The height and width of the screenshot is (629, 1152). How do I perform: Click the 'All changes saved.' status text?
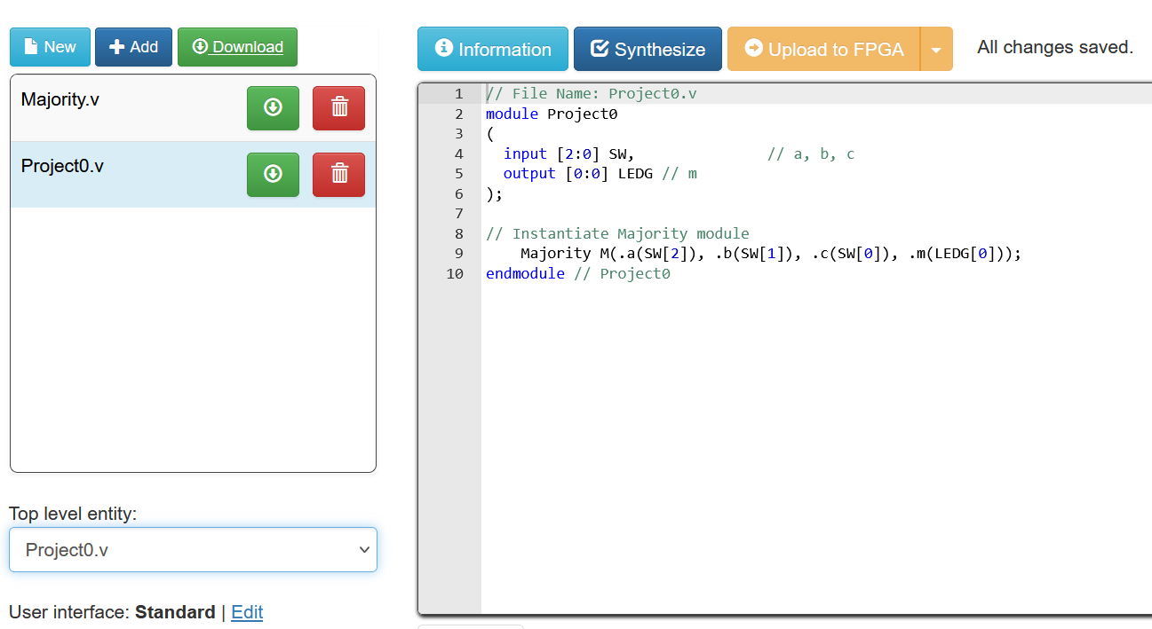tap(1055, 48)
